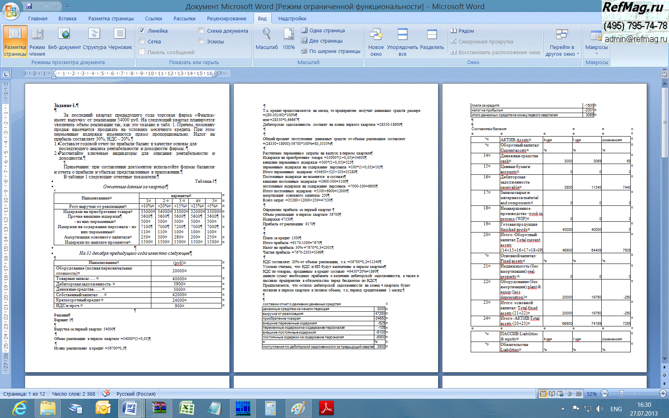Open the Разметка страницы tab

[111, 19]
